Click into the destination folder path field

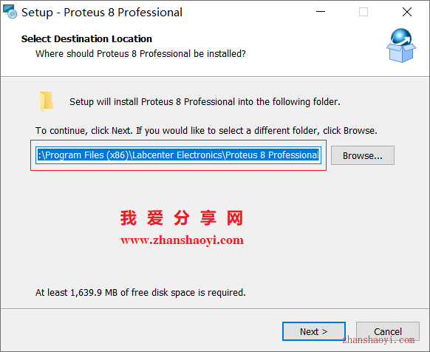(178, 155)
